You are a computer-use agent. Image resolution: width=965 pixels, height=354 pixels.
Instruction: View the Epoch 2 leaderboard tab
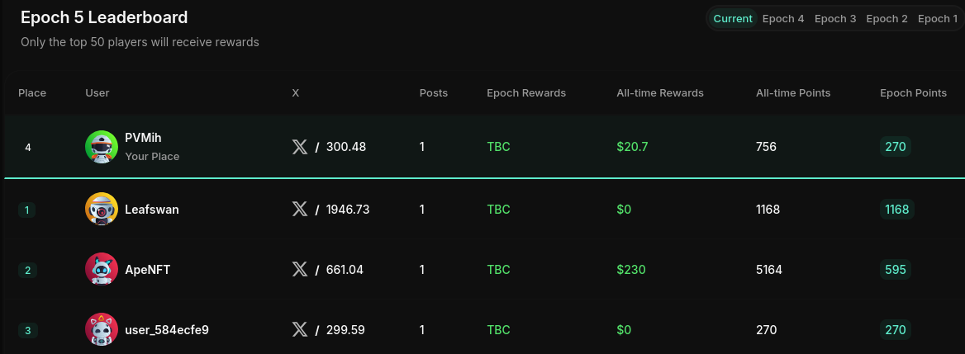pos(887,18)
